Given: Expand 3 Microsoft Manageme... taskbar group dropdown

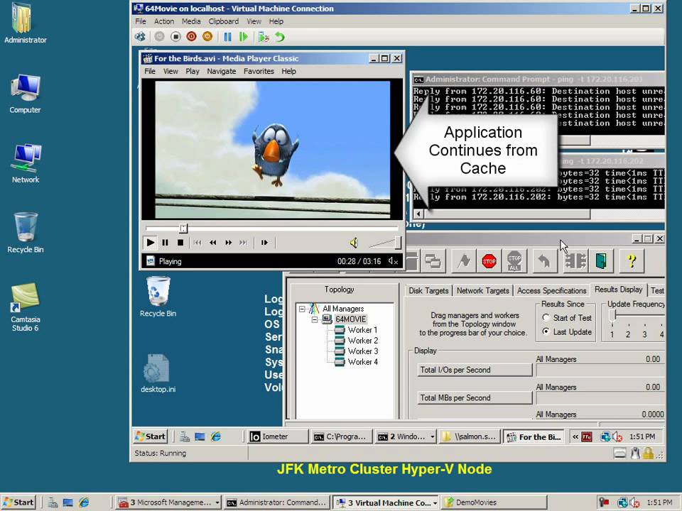Looking at the screenshot, I should click(x=217, y=502).
